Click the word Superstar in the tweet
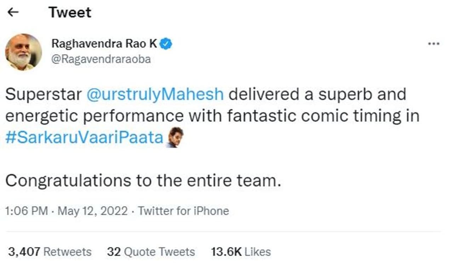Image resolution: width=453 pixels, height=270 pixels. [x=43, y=95]
